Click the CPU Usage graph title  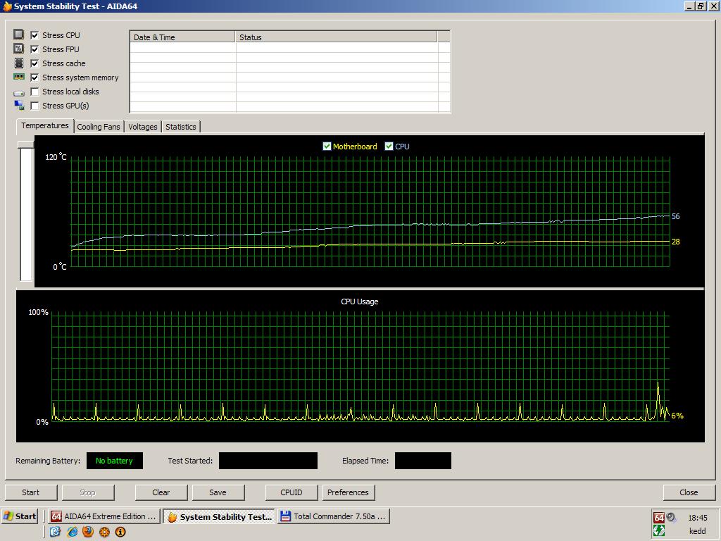pos(360,301)
